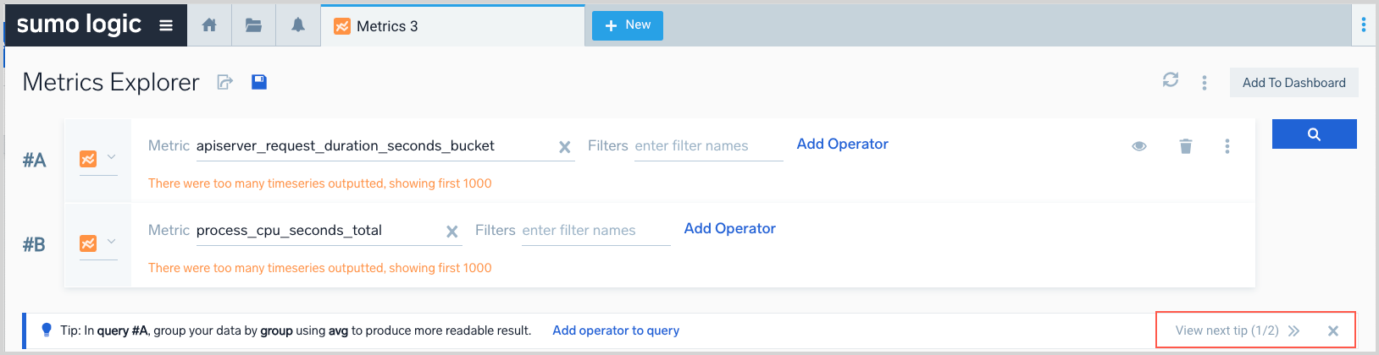Run the query with blue search button
This screenshot has height=355, width=1379.
coord(1314,134)
